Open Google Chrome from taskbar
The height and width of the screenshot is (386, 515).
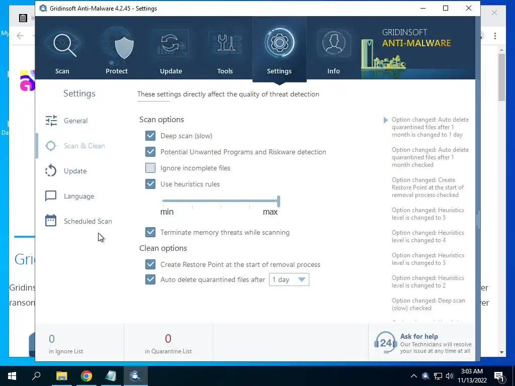87,376
